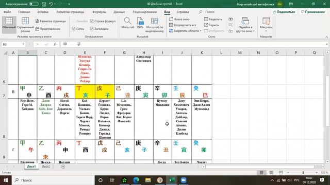Click the Поиск search box in ribbon
330x185 pixels.
coord(210,12)
